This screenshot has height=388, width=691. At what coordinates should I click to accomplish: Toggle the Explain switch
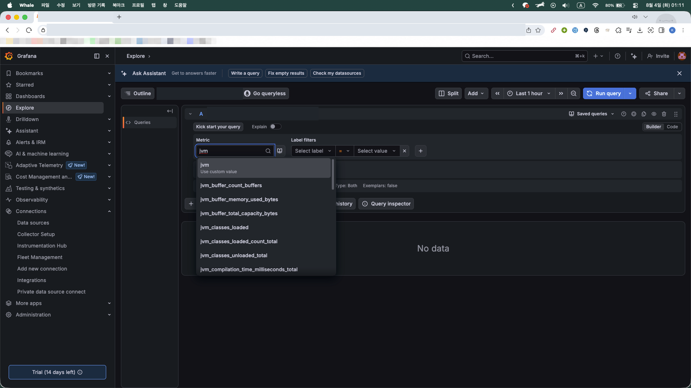click(276, 126)
